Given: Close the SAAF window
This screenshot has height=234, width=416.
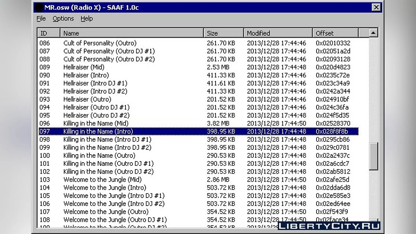Looking at the screenshot, I should point(376,7).
